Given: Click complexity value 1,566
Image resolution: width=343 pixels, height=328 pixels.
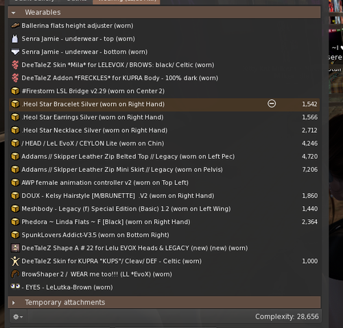Looking at the screenshot, I should (x=310, y=117).
